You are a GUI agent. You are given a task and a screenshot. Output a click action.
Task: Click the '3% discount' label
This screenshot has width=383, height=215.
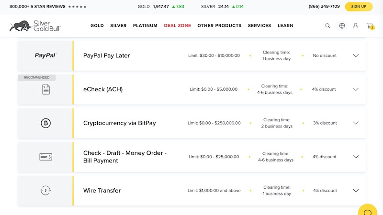pos(325,123)
